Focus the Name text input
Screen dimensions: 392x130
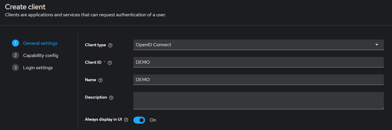(258, 80)
